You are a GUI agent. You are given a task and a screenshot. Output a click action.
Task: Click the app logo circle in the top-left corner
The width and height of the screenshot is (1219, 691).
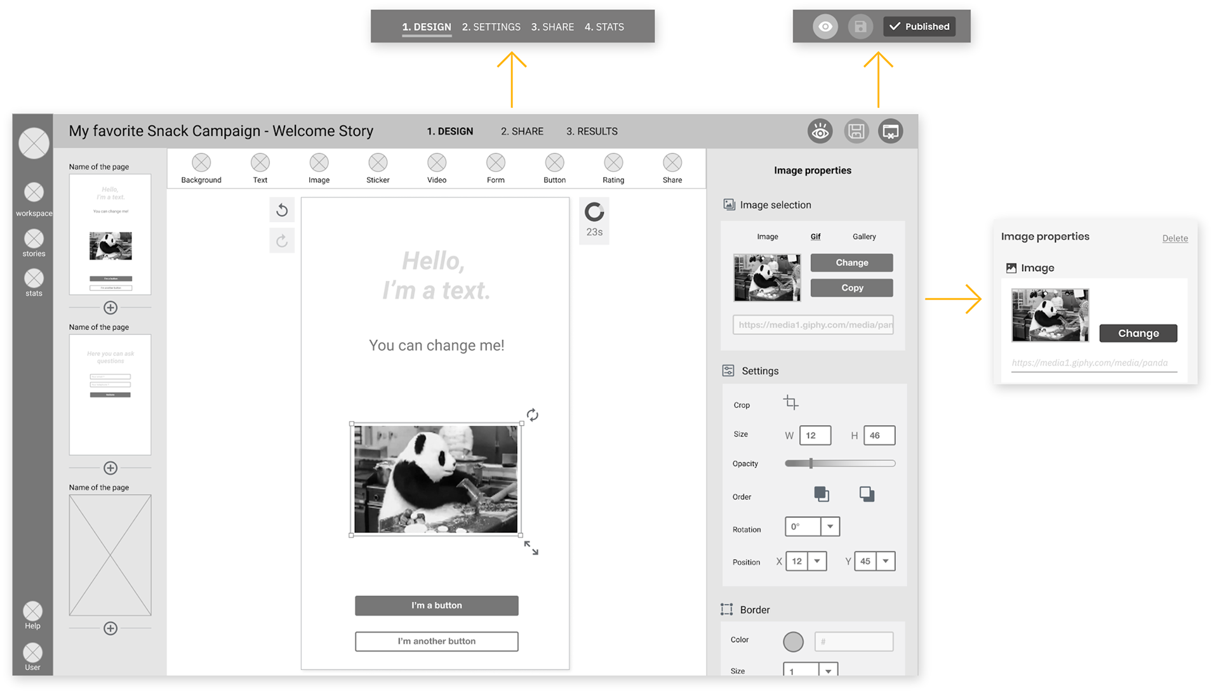click(x=34, y=143)
